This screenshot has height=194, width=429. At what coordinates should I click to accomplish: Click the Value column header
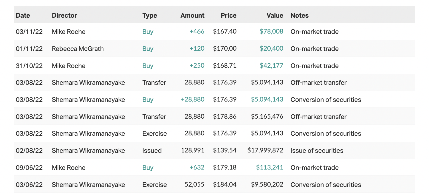(275, 15)
